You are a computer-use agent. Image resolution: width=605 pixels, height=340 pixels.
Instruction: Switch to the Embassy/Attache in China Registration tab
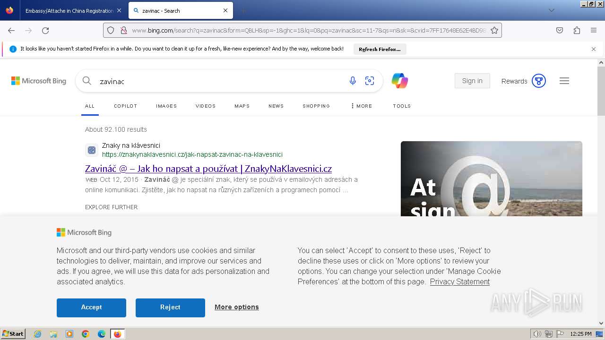click(x=69, y=10)
